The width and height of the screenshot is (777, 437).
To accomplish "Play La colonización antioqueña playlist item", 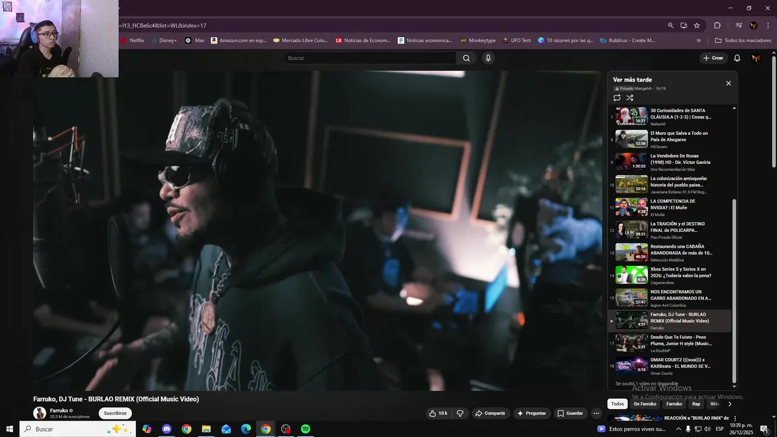I will pyautogui.click(x=670, y=185).
